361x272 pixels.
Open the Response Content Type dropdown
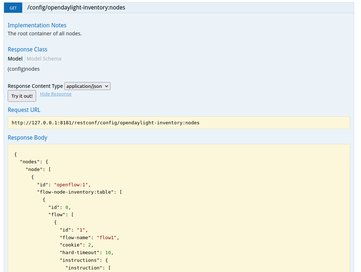pyautogui.click(x=87, y=86)
